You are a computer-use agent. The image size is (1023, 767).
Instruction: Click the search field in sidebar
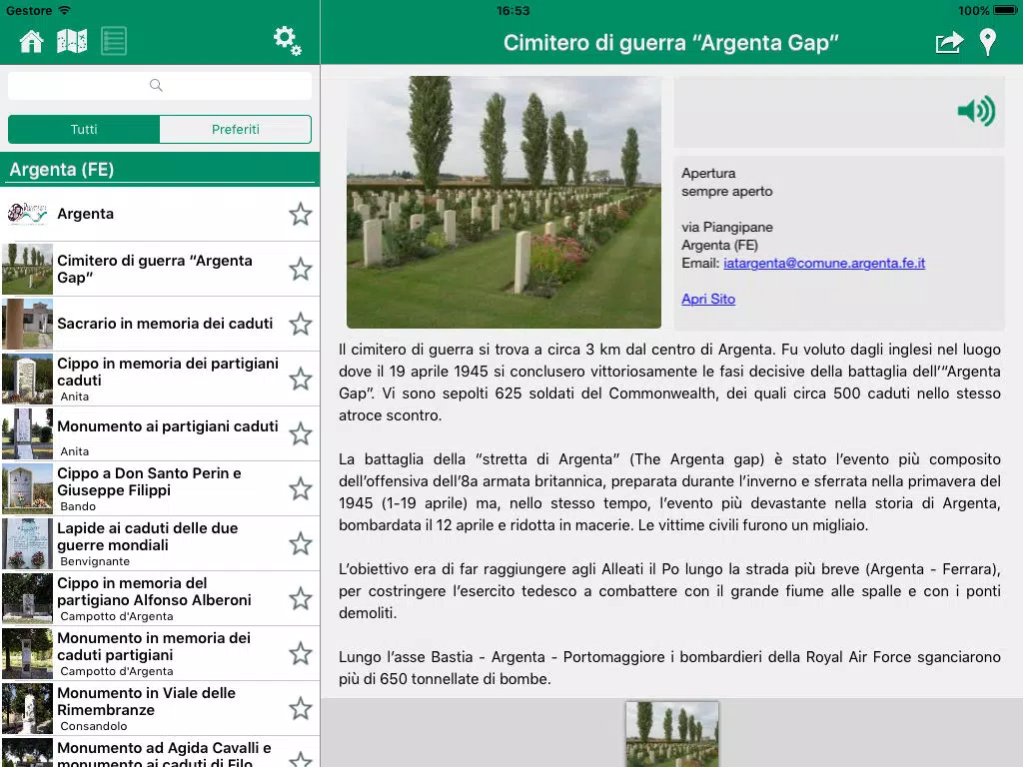click(x=159, y=86)
